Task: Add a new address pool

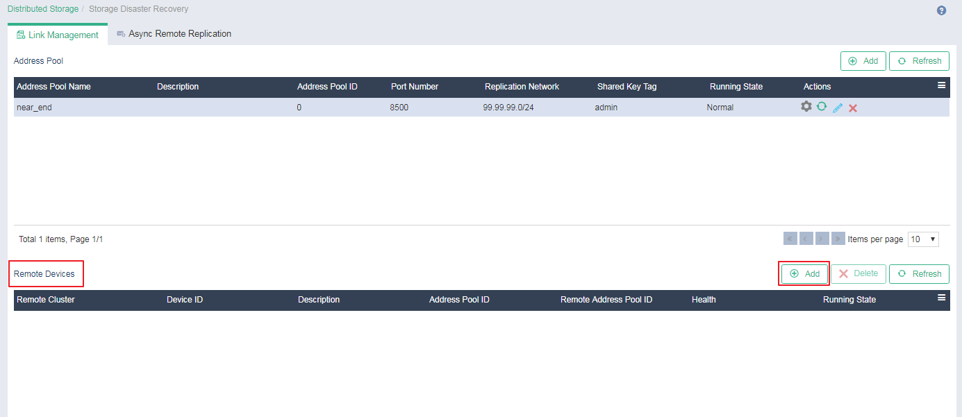Action: pos(863,61)
